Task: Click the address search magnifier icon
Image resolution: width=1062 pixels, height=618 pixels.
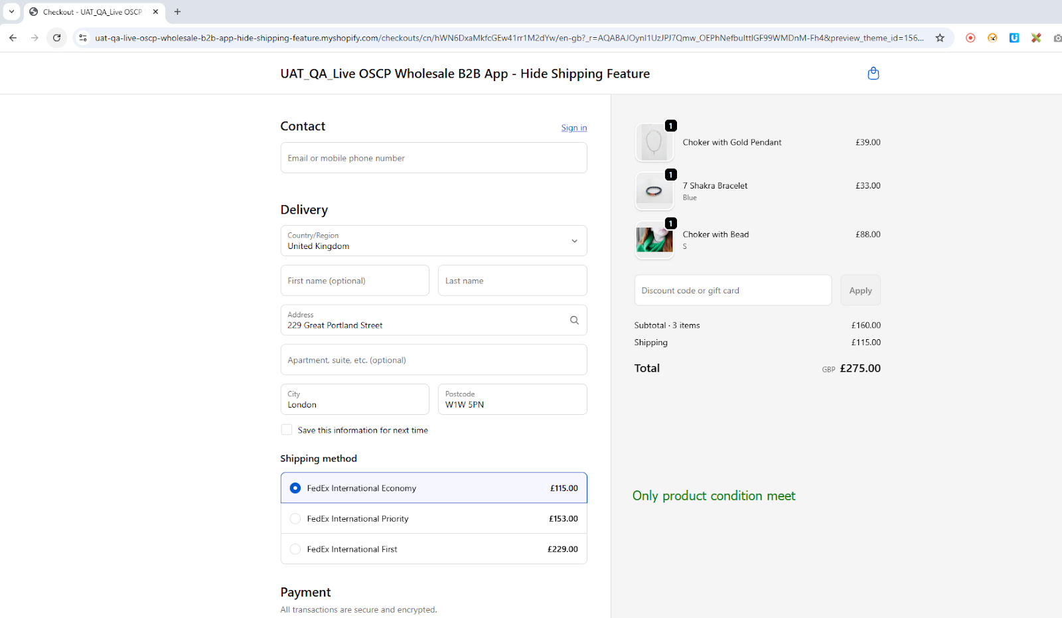Action: click(574, 320)
